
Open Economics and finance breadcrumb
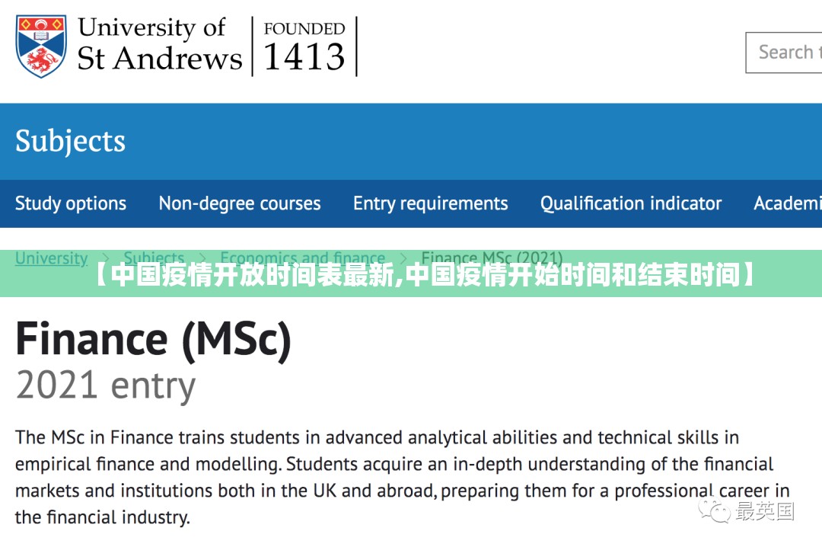click(302, 258)
